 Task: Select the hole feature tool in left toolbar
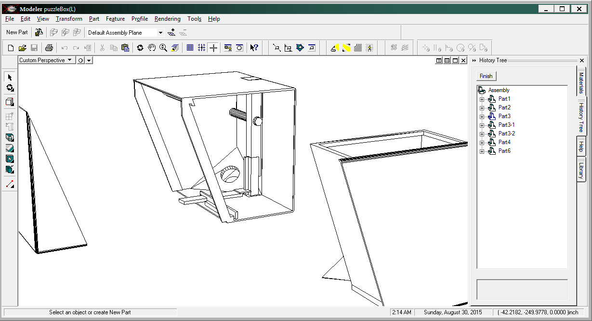click(x=10, y=159)
